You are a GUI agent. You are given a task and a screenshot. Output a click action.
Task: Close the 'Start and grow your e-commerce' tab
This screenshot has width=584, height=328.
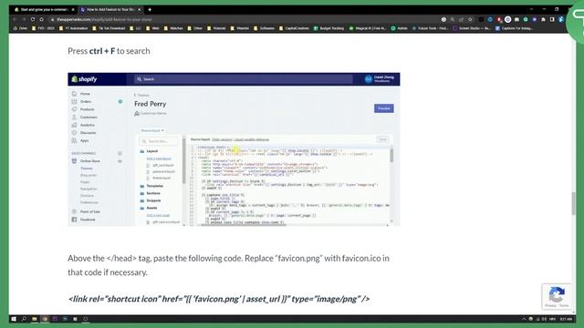[73, 9]
